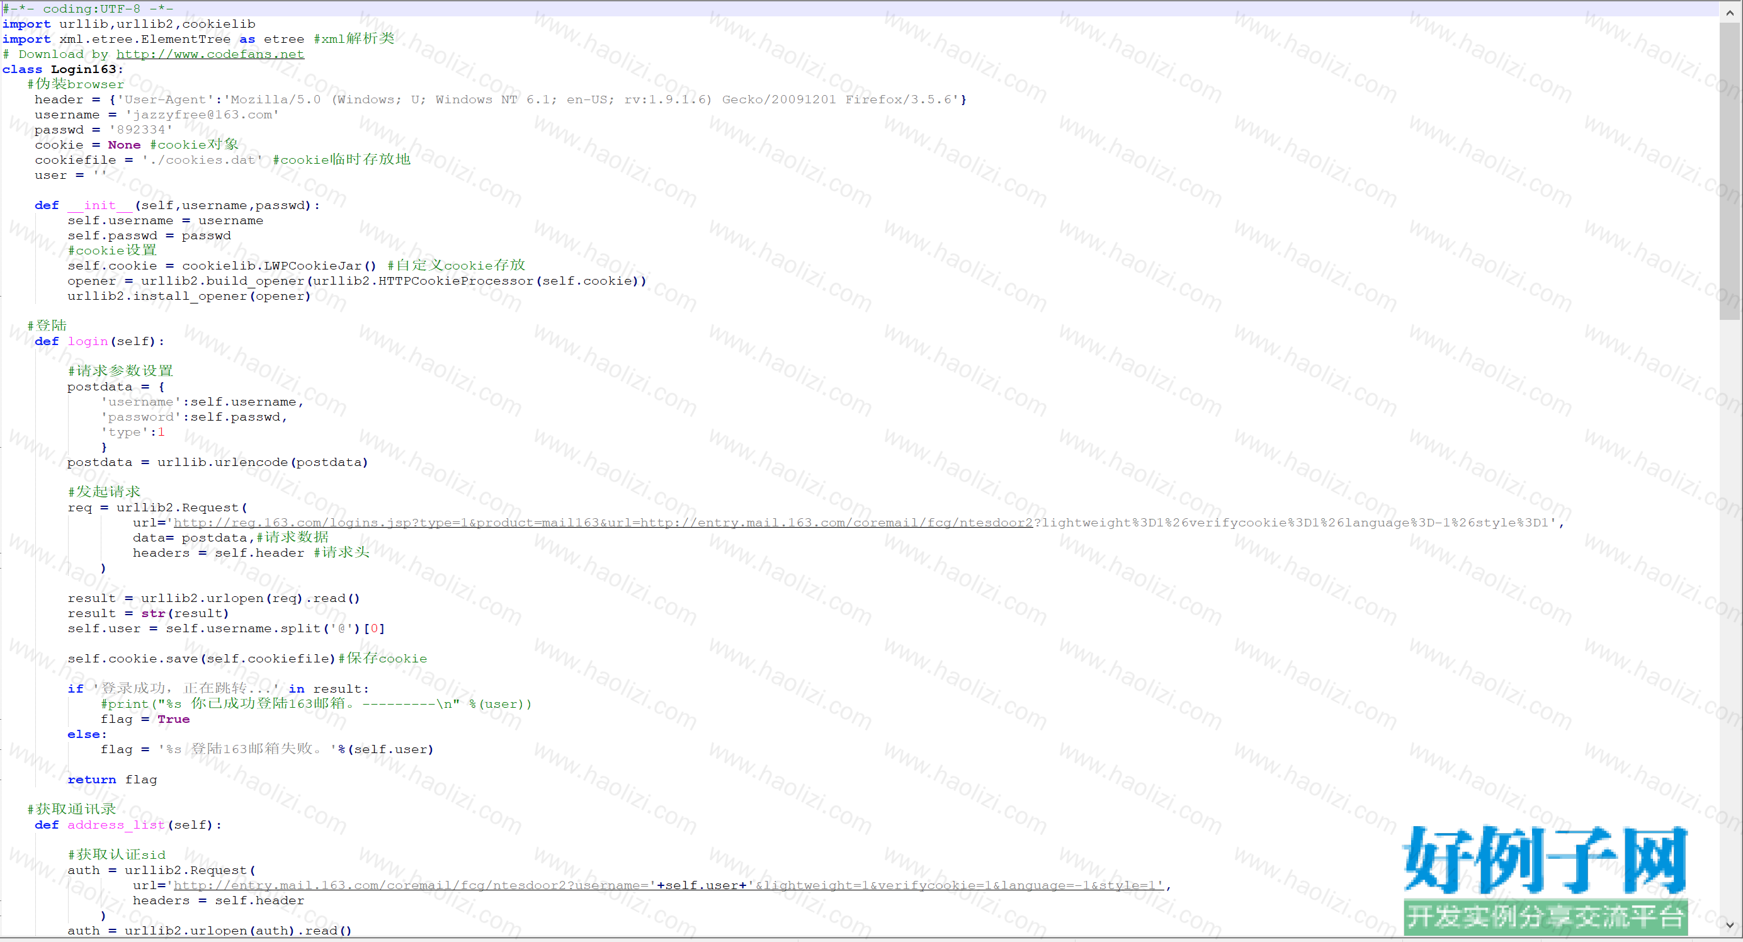
Task: Click the vertical scrollbar thumb
Action: tap(1730, 171)
